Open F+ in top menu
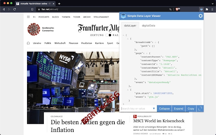The width and height of the screenshot is (216, 135). point(34,17)
